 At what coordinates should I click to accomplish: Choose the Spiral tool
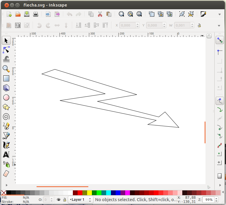(x=6, y=117)
